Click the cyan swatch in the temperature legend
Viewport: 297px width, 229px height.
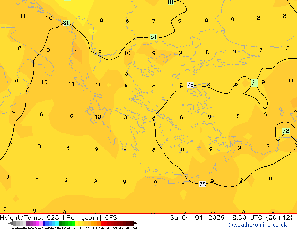click(x=57, y=223)
